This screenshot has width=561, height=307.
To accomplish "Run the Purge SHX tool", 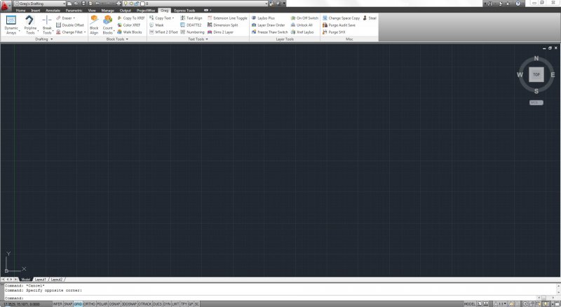I will click(x=334, y=32).
